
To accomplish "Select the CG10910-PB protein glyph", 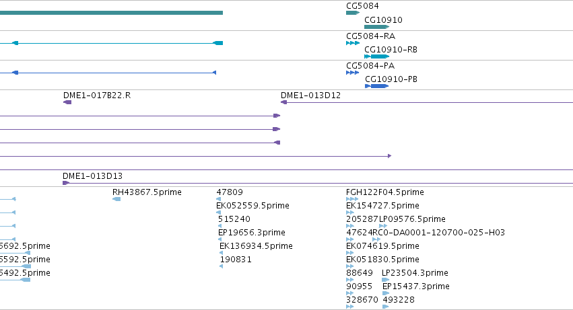I will [377, 86].
